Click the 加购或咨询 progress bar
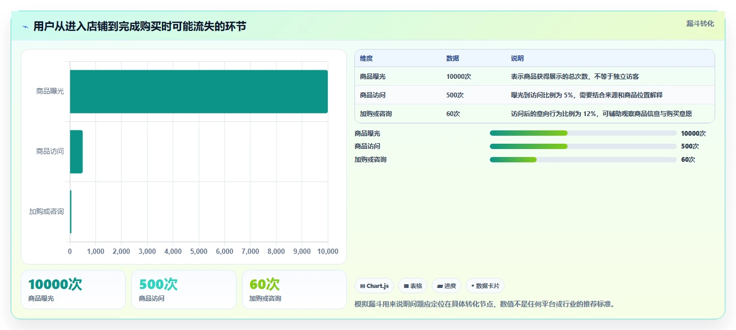 tap(583, 160)
